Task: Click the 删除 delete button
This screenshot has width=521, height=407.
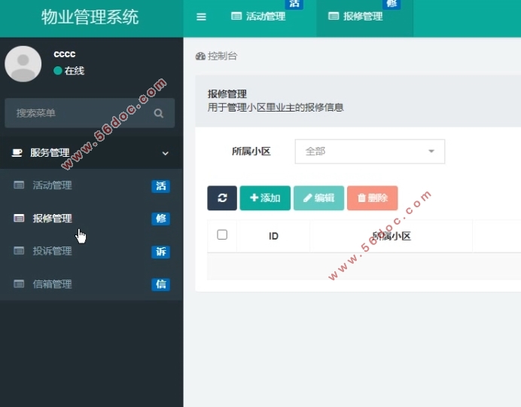Action: [x=373, y=198]
